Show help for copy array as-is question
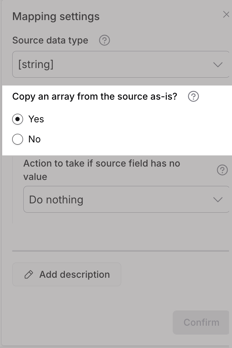This screenshot has width=232, height=348. [193, 97]
